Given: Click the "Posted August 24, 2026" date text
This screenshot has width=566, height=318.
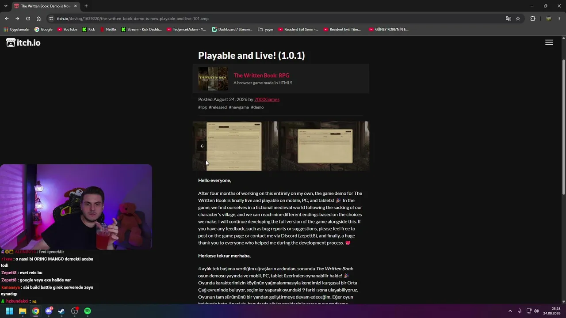Looking at the screenshot, I should (x=222, y=99).
